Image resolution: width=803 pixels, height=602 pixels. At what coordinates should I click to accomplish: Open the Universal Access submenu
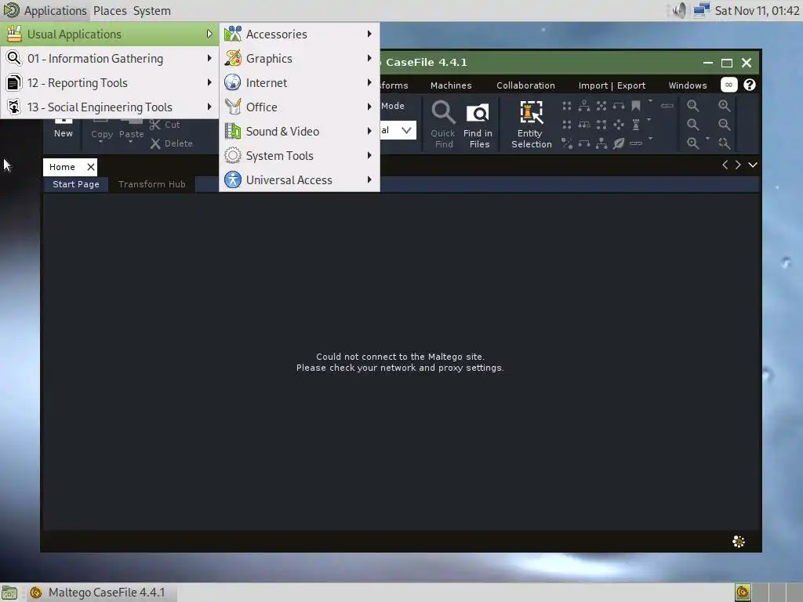299,180
